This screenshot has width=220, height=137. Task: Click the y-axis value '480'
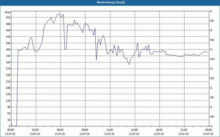8,24
